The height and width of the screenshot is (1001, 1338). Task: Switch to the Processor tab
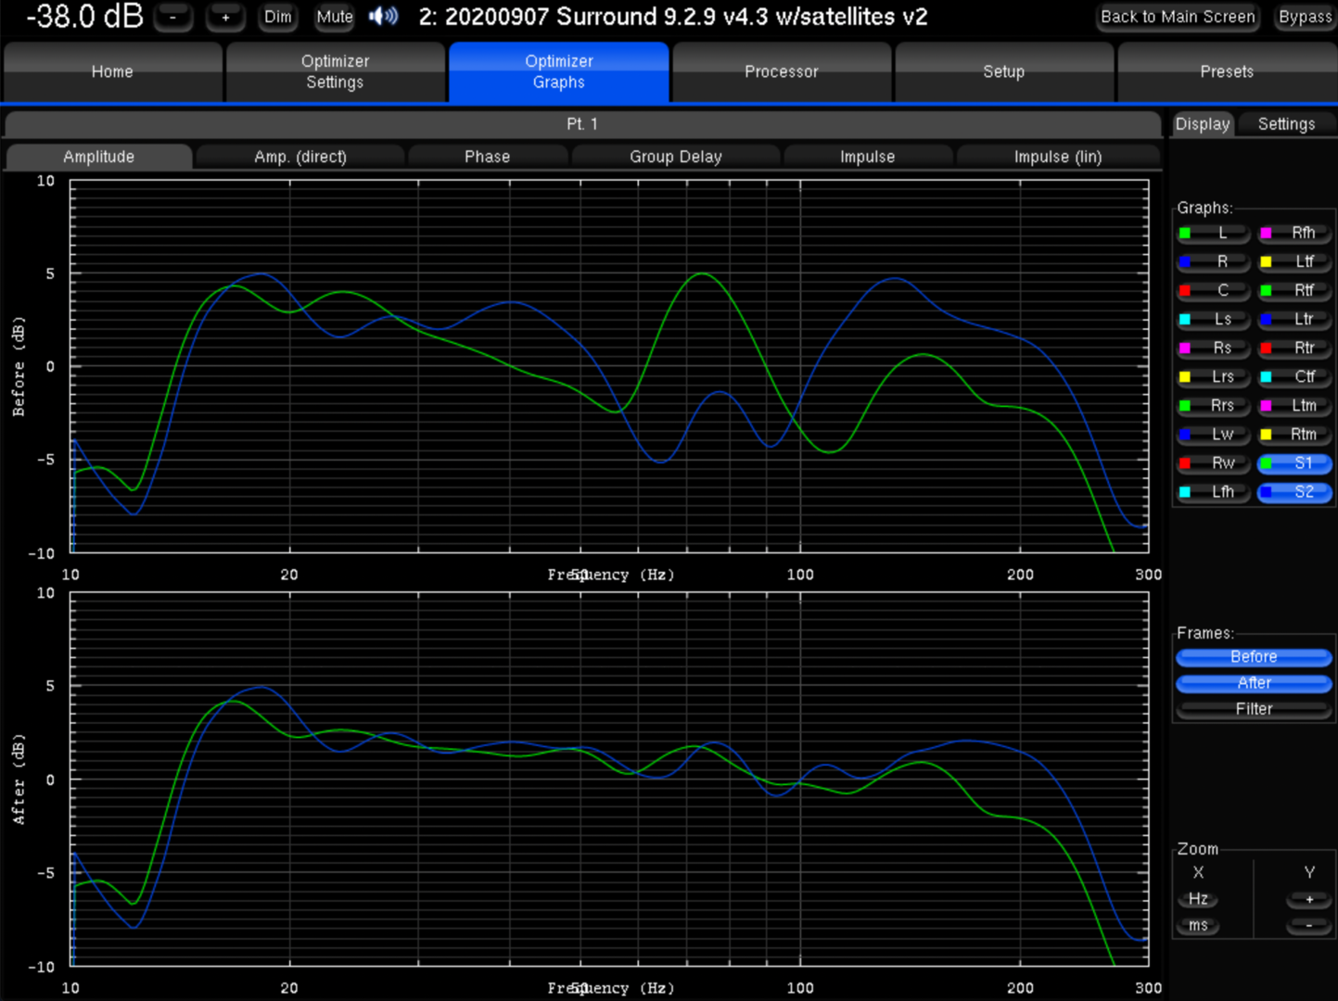[782, 71]
